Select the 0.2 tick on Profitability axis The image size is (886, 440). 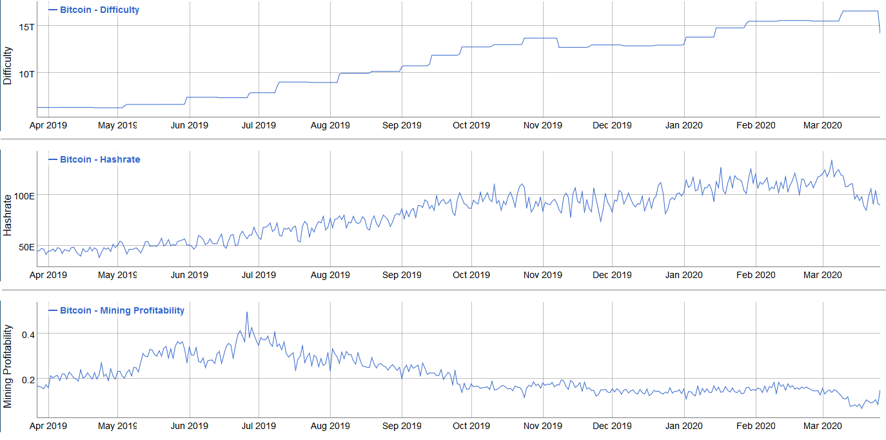pyautogui.click(x=27, y=379)
